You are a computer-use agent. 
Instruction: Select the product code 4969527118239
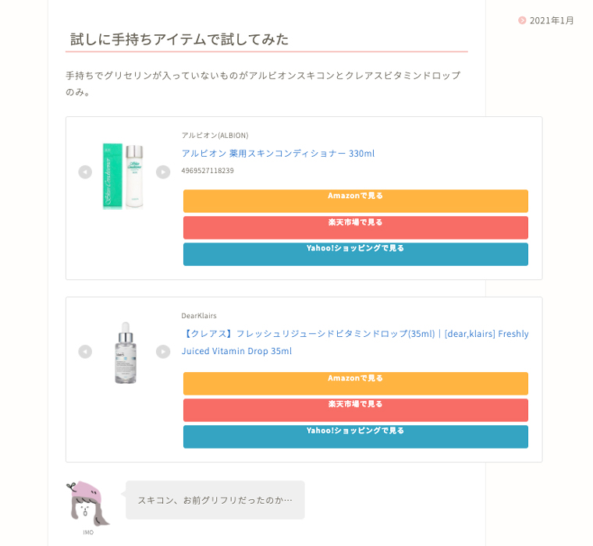point(208,171)
